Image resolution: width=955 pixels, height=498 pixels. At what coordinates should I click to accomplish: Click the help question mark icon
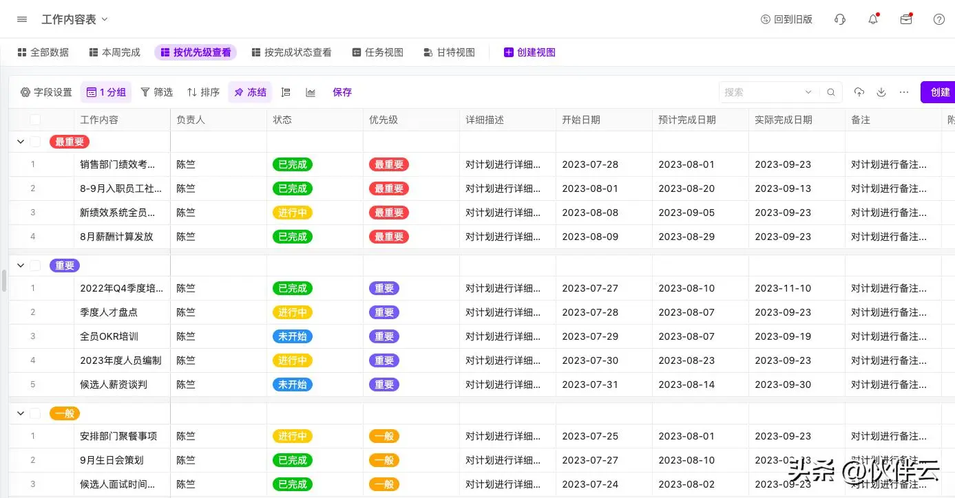pos(939,19)
